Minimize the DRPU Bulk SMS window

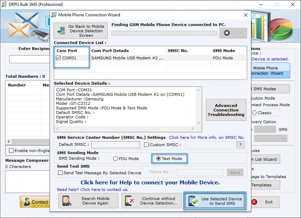point(261,5)
